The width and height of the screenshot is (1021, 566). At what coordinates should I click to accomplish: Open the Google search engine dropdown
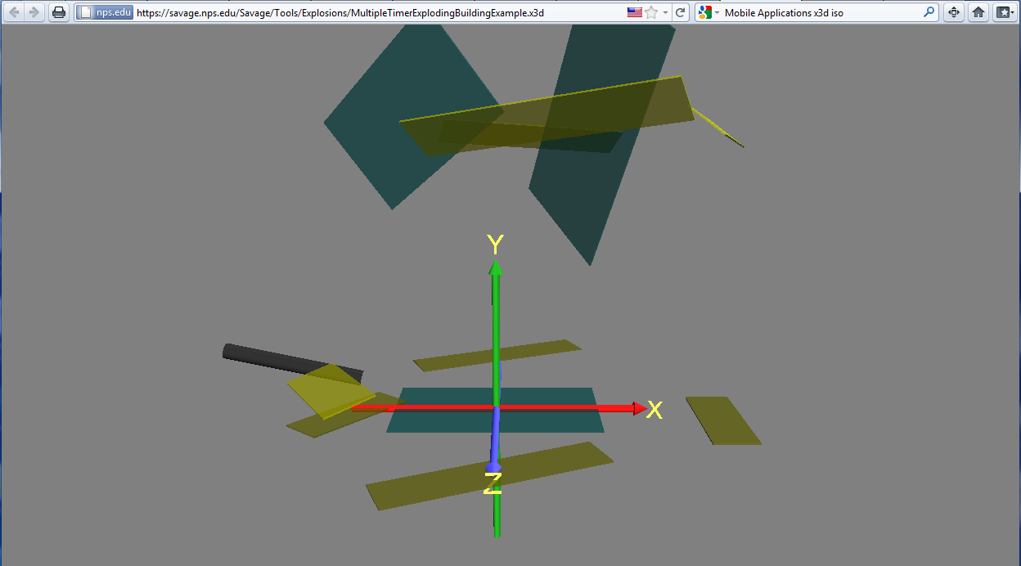pos(708,13)
